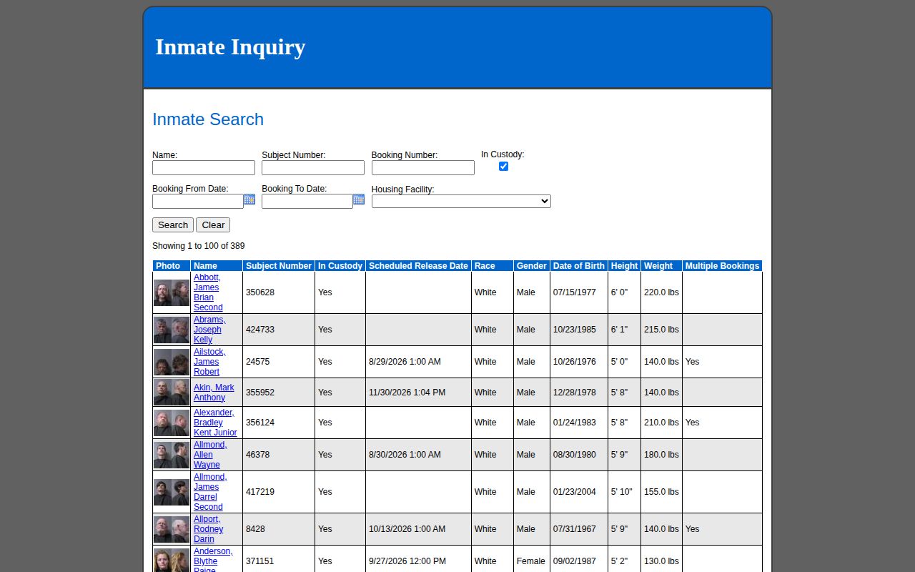Click the Multiple Bookings column header

(722, 266)
